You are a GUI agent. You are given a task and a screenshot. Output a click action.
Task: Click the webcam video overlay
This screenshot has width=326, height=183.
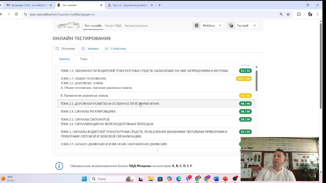pos(280,159)
